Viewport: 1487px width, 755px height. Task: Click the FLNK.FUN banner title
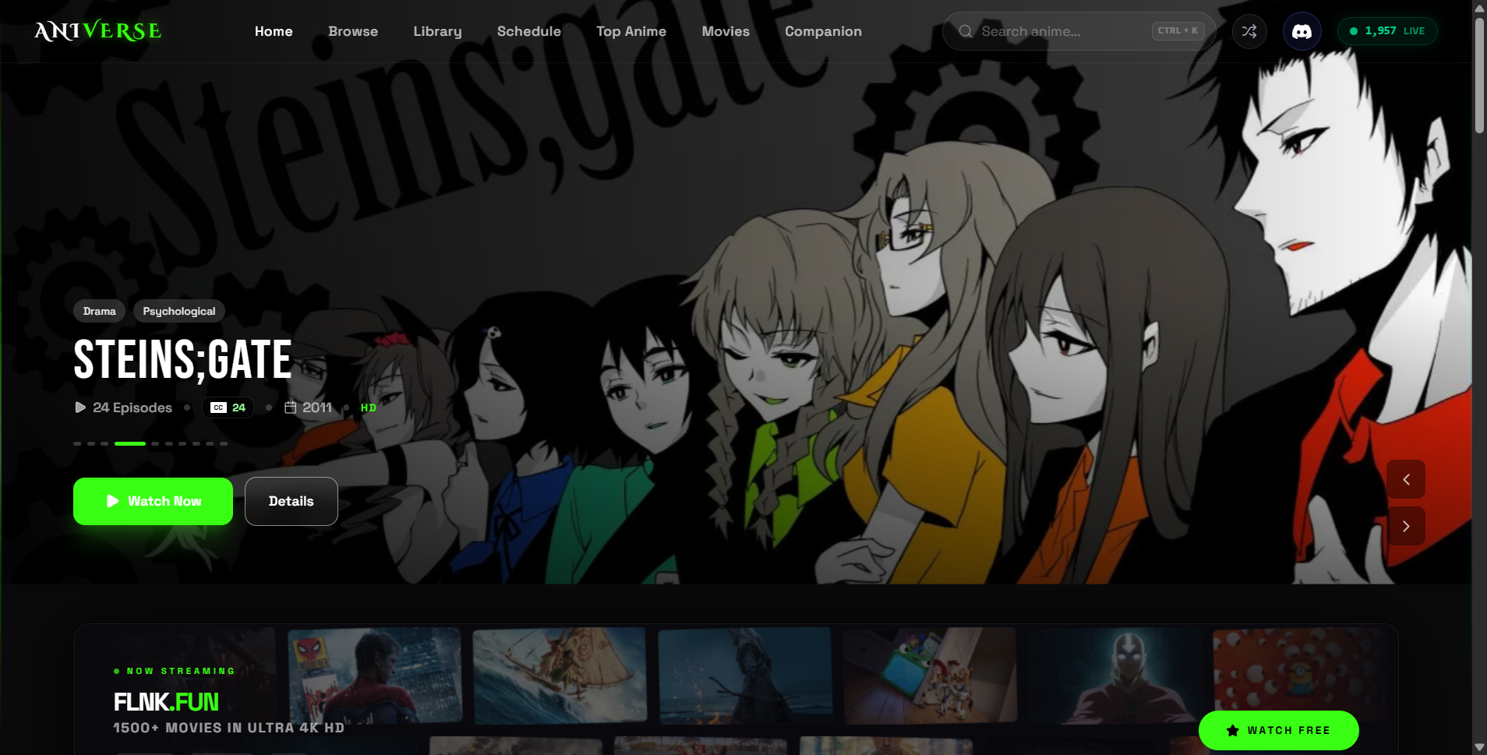(166, 702)
